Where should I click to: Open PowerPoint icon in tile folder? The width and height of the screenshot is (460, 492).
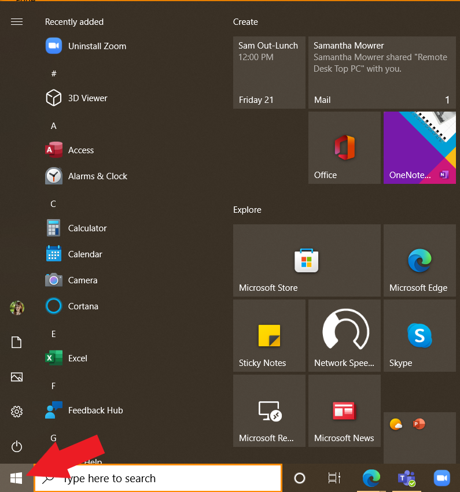tap(419, 424)
